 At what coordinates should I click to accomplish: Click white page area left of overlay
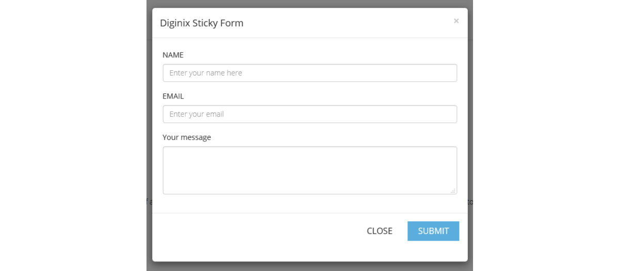coord(72,134)
